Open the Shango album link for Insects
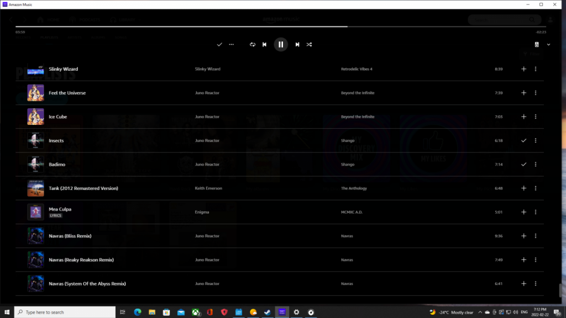The image size is (566, 318). (x=348, y=140)
